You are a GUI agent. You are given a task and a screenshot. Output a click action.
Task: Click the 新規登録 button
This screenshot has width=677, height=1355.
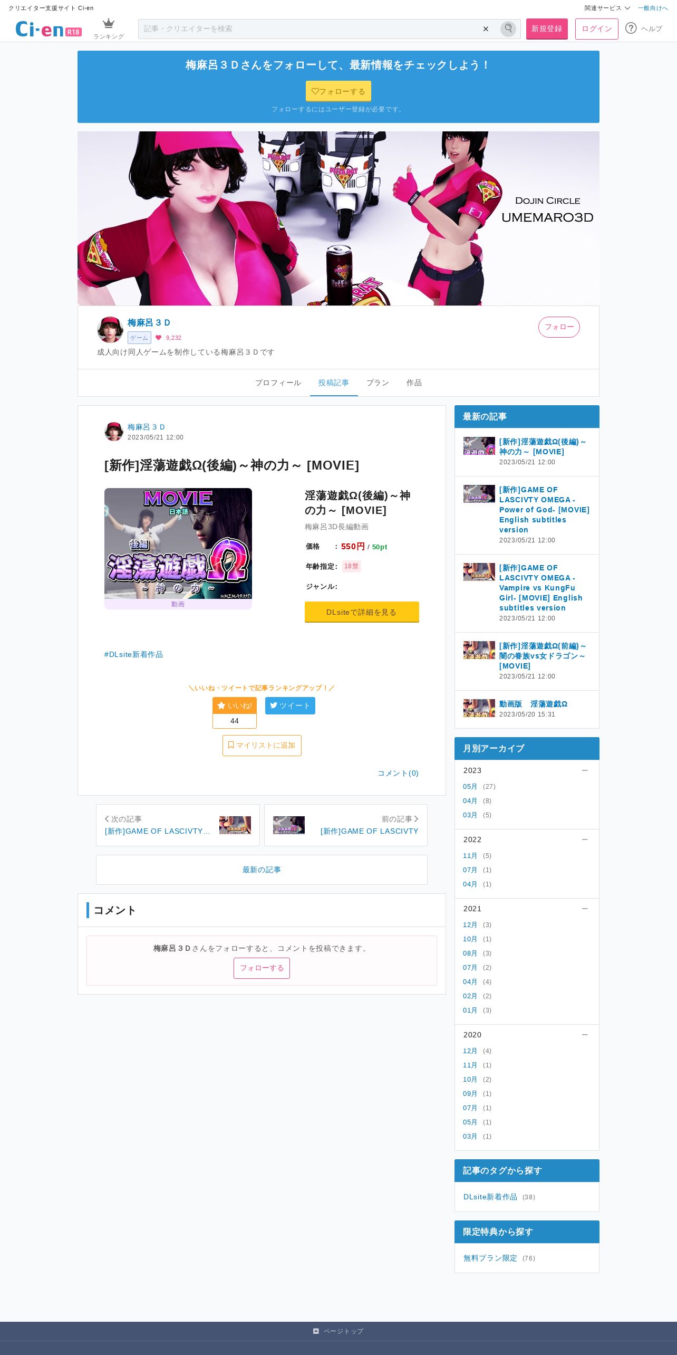pyautogui.click(x=547, y=29)
